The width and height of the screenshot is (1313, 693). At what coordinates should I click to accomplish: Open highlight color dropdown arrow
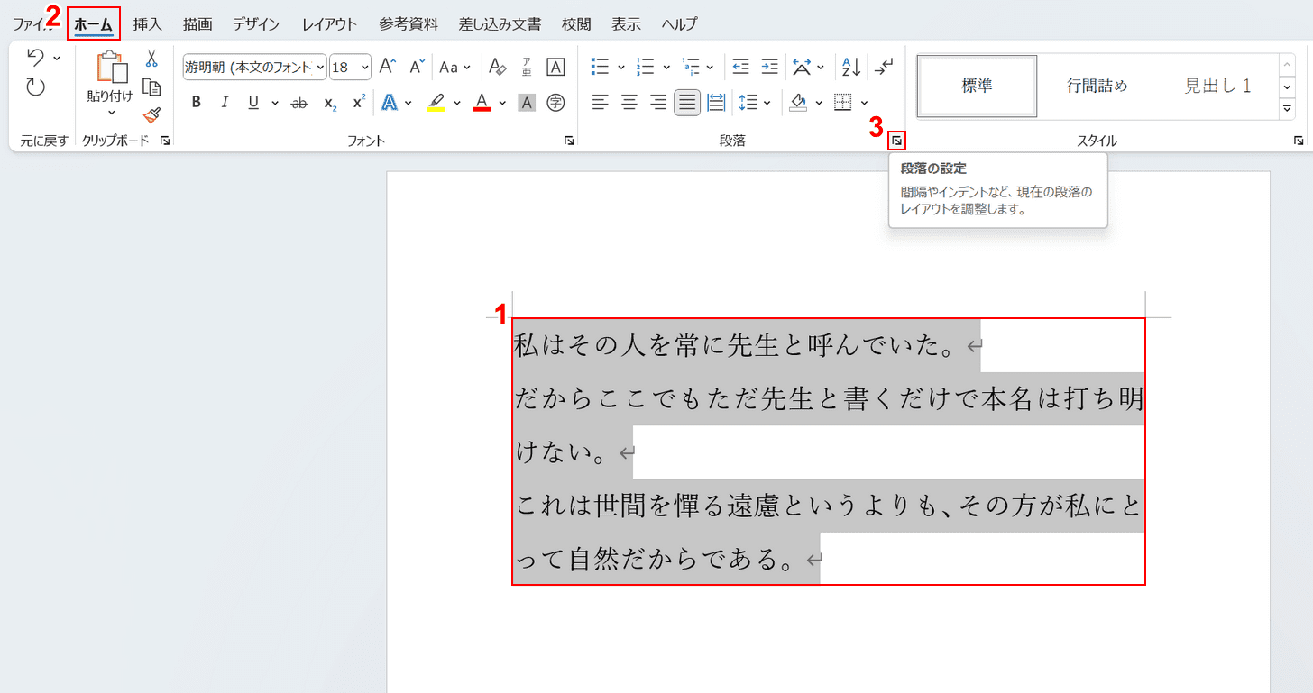pyautogui.click(x=456, y=103)
